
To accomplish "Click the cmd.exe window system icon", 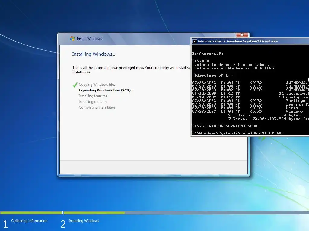I will (x=195, y=41).
